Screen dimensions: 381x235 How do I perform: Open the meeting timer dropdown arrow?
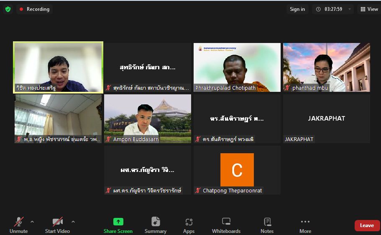coord(349,9)
